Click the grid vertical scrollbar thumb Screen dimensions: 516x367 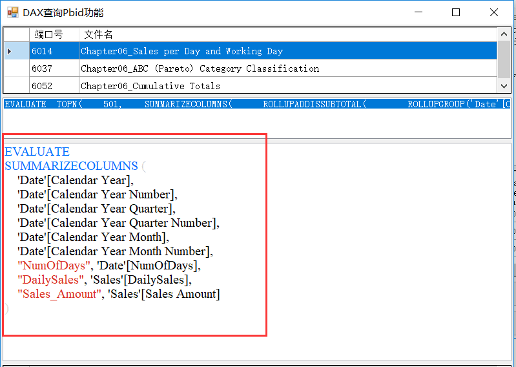pyautogui.click(x=504, y=59)
